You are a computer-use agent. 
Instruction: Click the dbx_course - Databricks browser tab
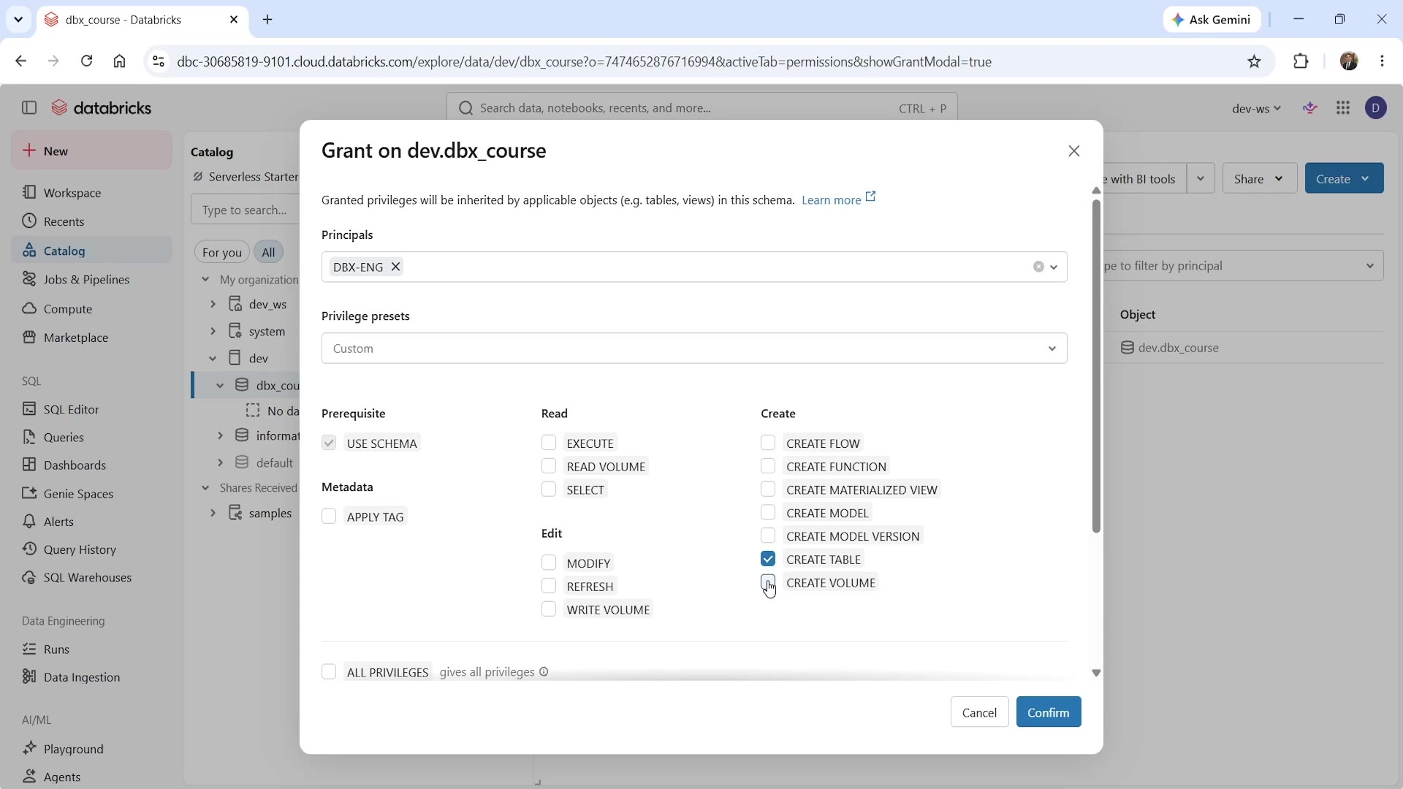click(142, 20)
